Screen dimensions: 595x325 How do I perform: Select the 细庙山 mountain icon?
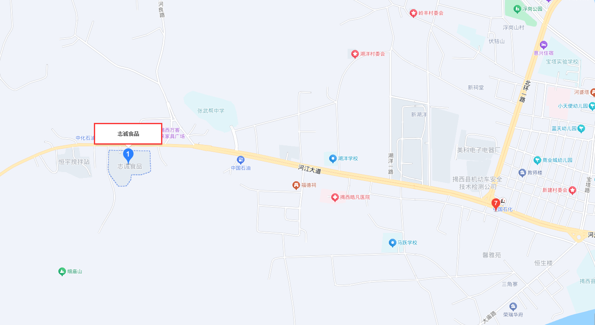point(62,272)
